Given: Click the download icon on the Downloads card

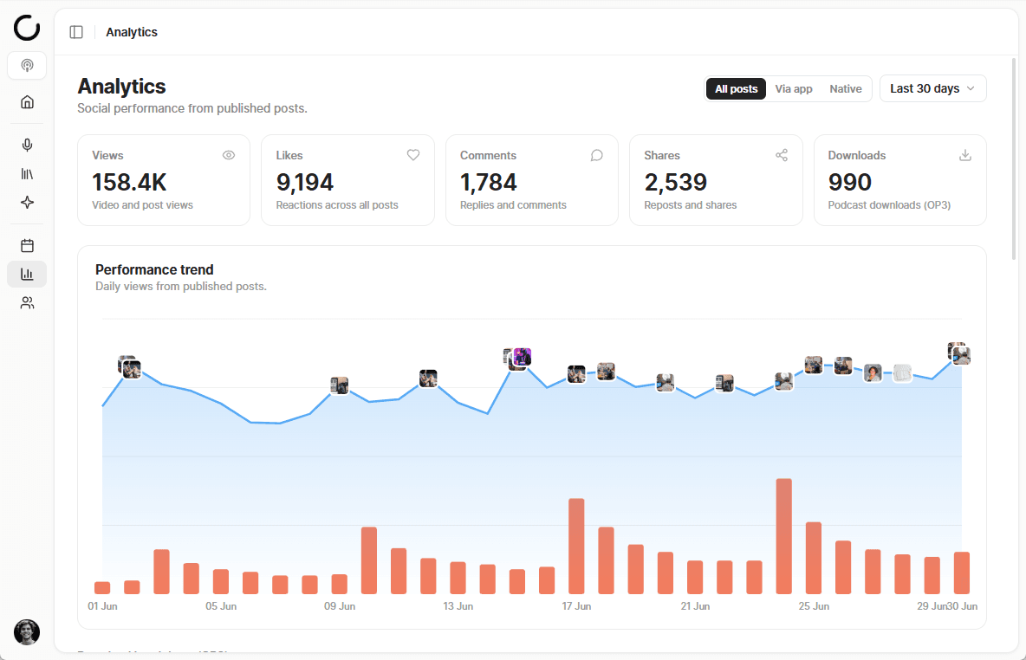Looking at the screenshot, I should coord(965,155).
